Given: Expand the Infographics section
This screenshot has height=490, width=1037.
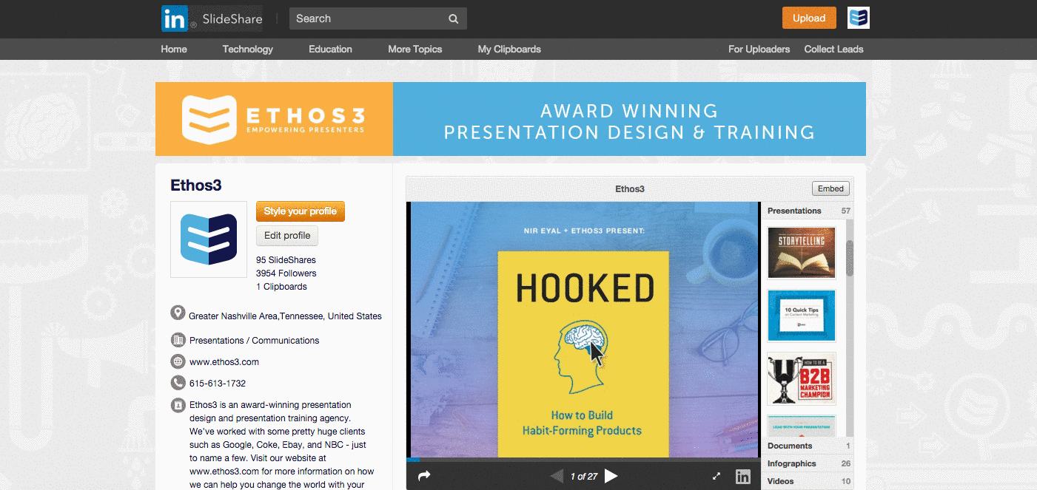Looking at the screenshot, I should click(x=808, y=463).
